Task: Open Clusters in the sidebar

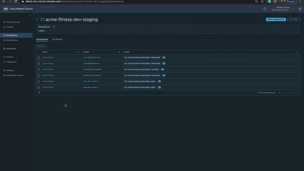Action: point(9,27)
